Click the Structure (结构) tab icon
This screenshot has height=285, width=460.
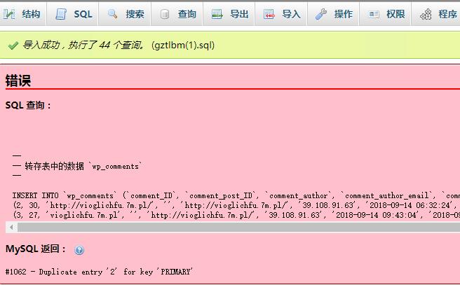pyautogui.click(x=11, y=14)
